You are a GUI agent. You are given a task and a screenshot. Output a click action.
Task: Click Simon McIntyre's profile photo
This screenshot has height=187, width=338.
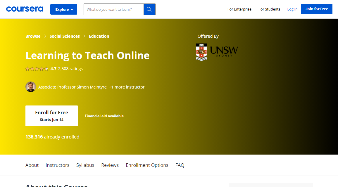(31, 87)
